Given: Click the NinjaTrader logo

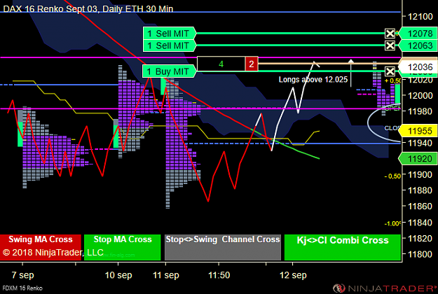Looking at the screenshot, I should coord(384,288).
